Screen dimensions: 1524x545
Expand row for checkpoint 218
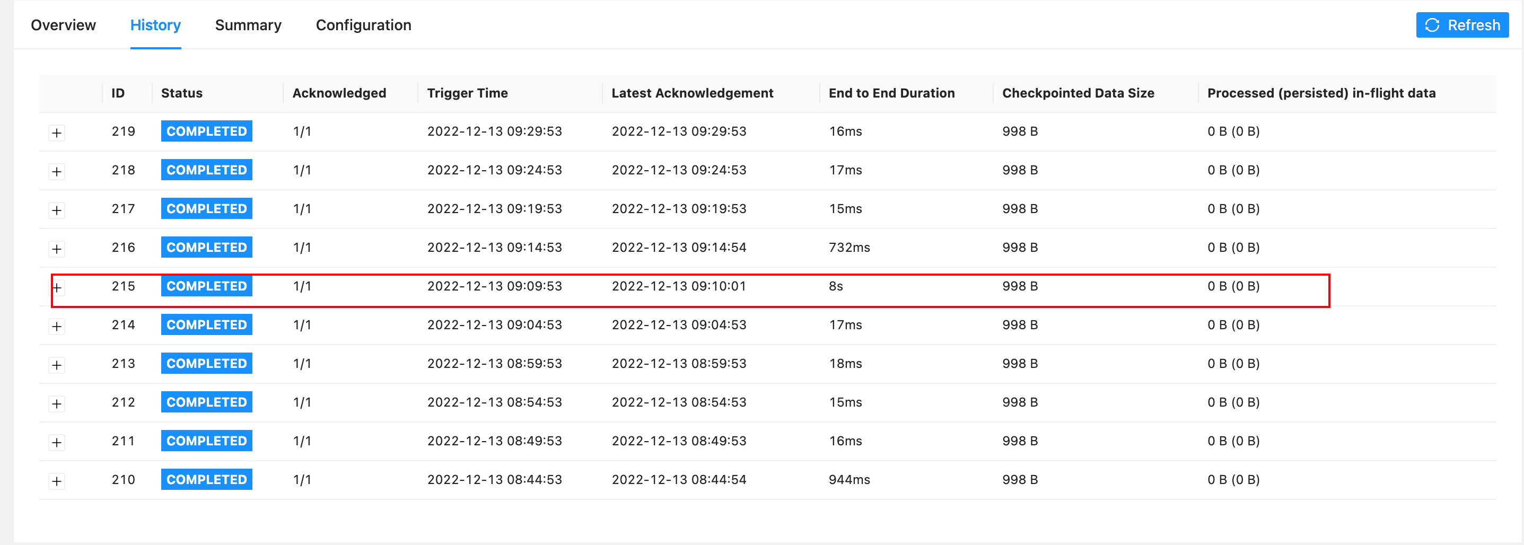(x=57, y=172)
